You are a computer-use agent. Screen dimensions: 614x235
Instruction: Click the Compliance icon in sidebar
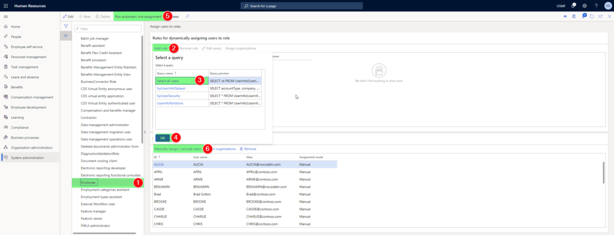[5, 127]
